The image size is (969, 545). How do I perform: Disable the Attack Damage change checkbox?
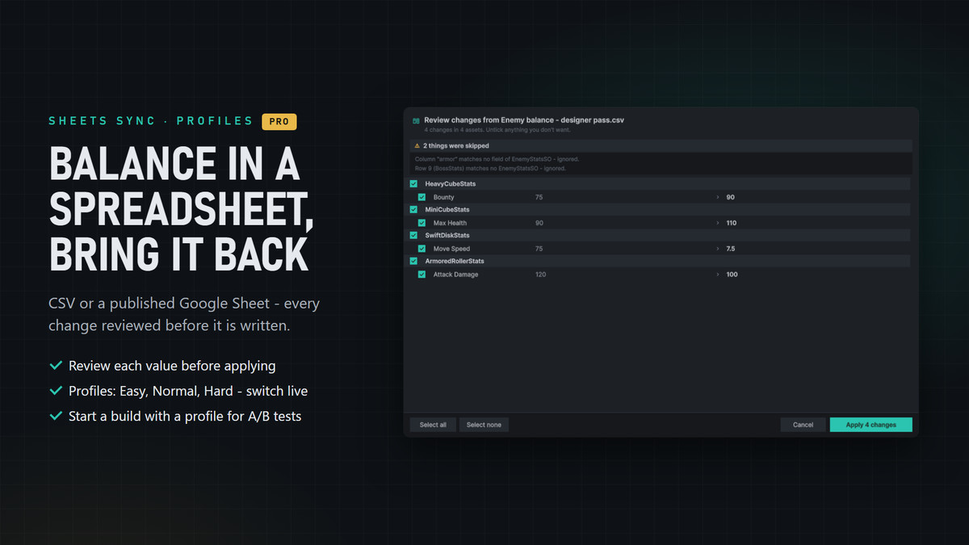[x=422, y=275]
